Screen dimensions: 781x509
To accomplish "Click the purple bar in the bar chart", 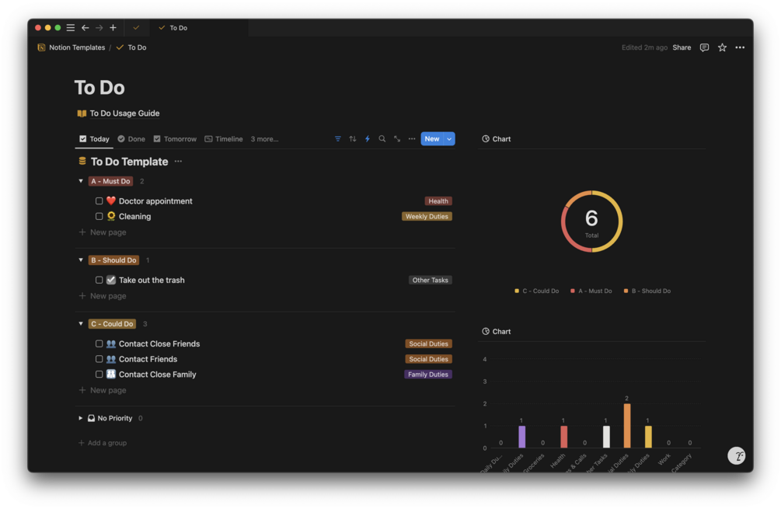I will click(x=521, y=437).
